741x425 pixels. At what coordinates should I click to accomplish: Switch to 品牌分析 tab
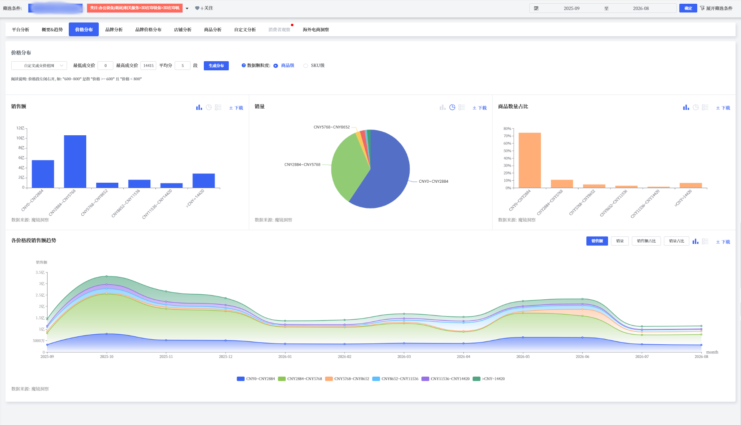[x=114, y=30]
